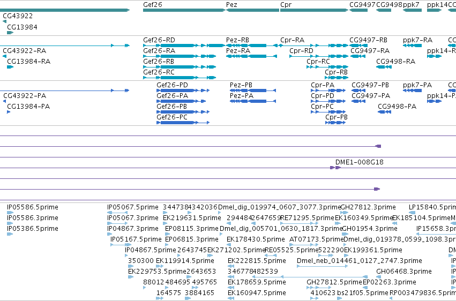
Task: Select the CG9498 gene label
Action: point(389,5)
